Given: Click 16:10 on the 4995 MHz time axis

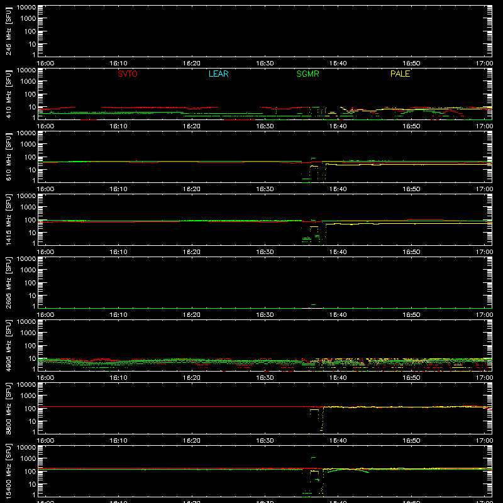Looking at the screenshot, I should pos(118,378).
